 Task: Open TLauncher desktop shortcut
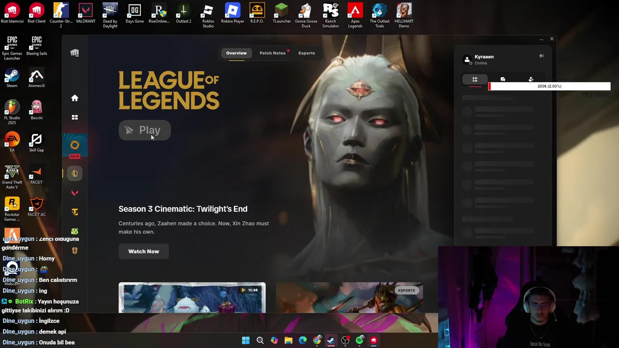tap(281, 14)
